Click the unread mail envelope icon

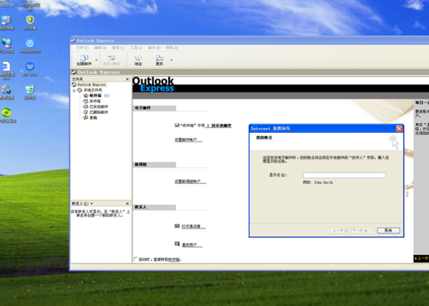click(x=177, y=125)
